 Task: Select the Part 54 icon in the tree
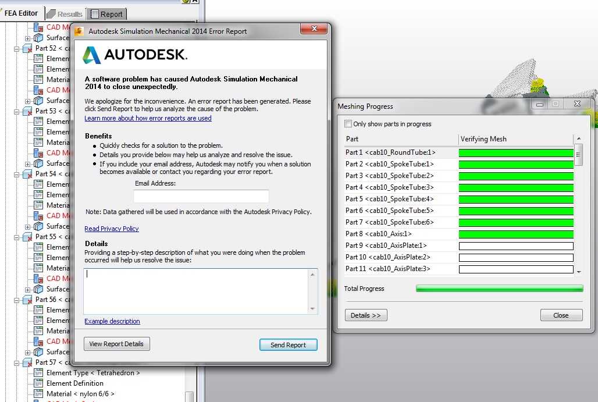click(27, 174)
